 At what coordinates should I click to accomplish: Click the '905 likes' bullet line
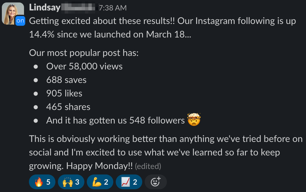[x=64, y=93]
